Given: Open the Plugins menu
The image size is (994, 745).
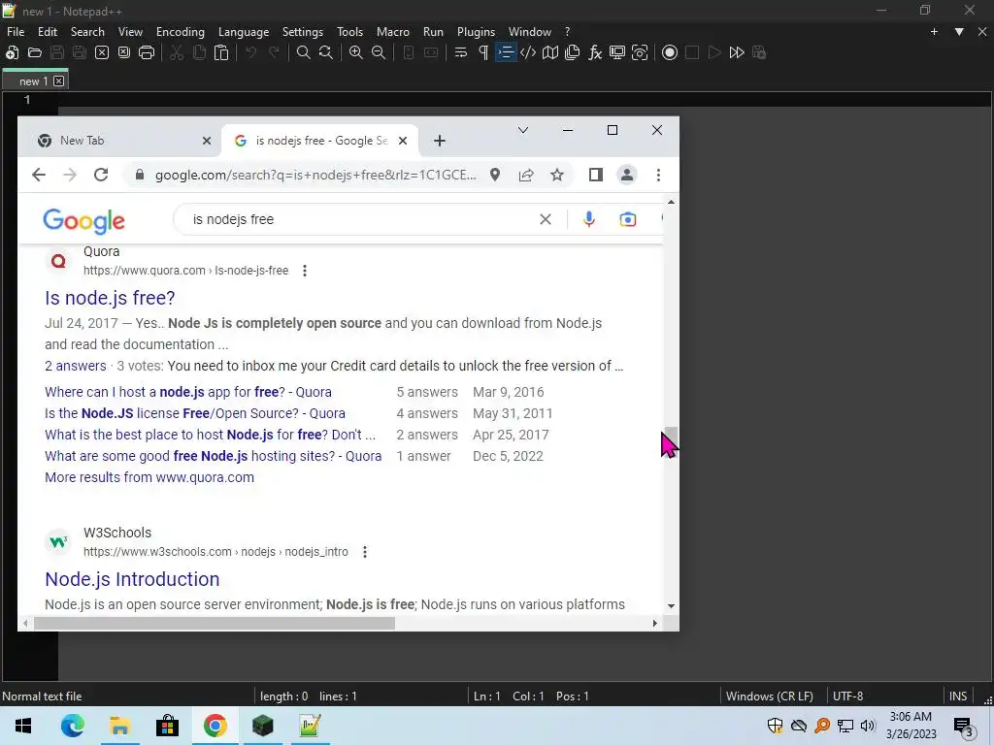Looking at the screenshot, I should pyautogui.click(x=476, y=32).
